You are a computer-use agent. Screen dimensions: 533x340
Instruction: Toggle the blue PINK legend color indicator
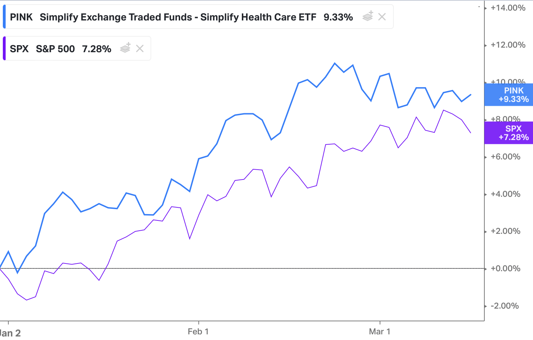4,17
